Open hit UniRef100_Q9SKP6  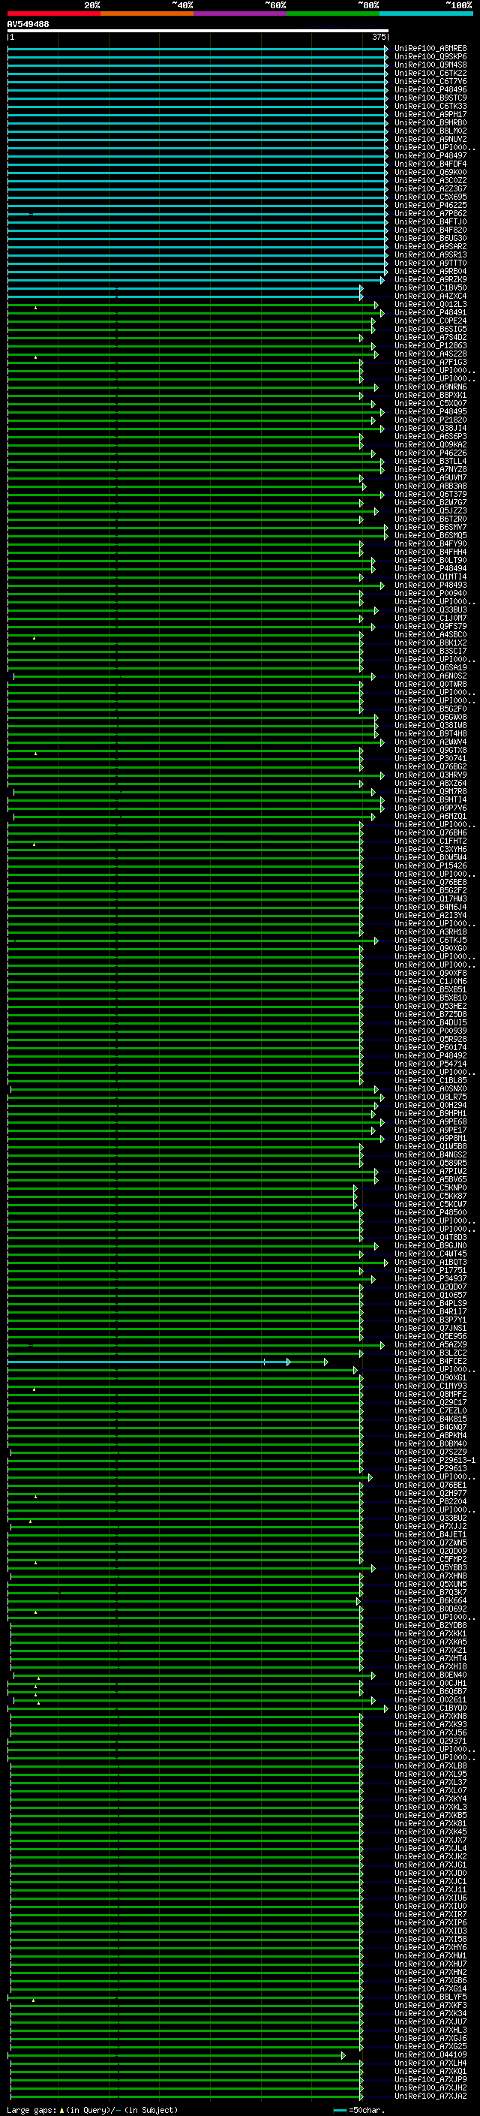coord(430,57)
